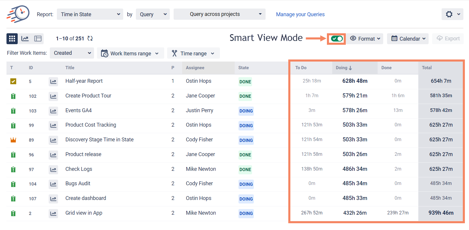Expand the Time in State report dropdown
The width and height of the screenshot is (469, 230).
pyautogui.click(x=90, y=14)
